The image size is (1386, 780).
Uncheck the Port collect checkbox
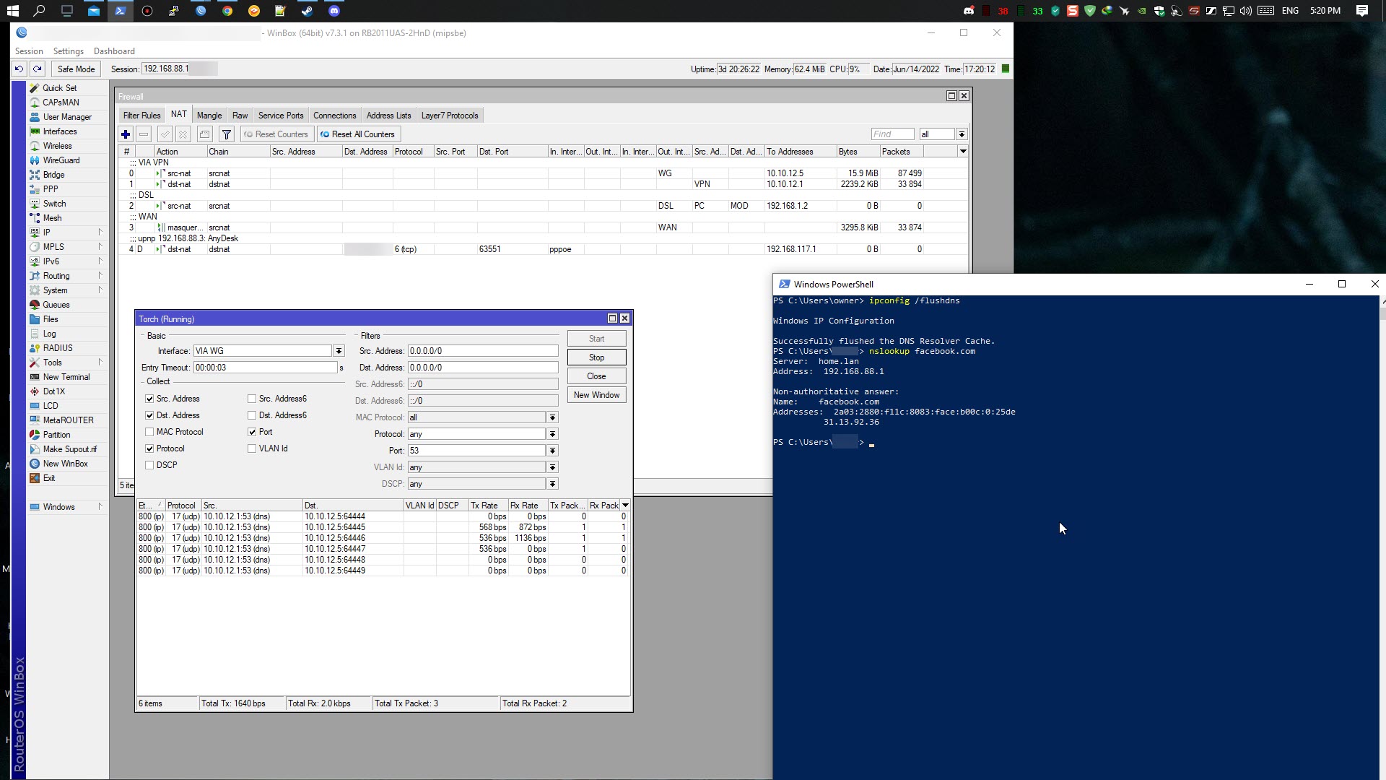coord(252,432)
